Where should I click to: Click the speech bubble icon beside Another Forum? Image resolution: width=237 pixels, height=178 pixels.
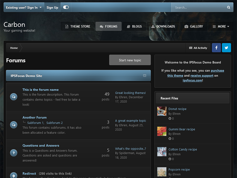pos(13,125)
